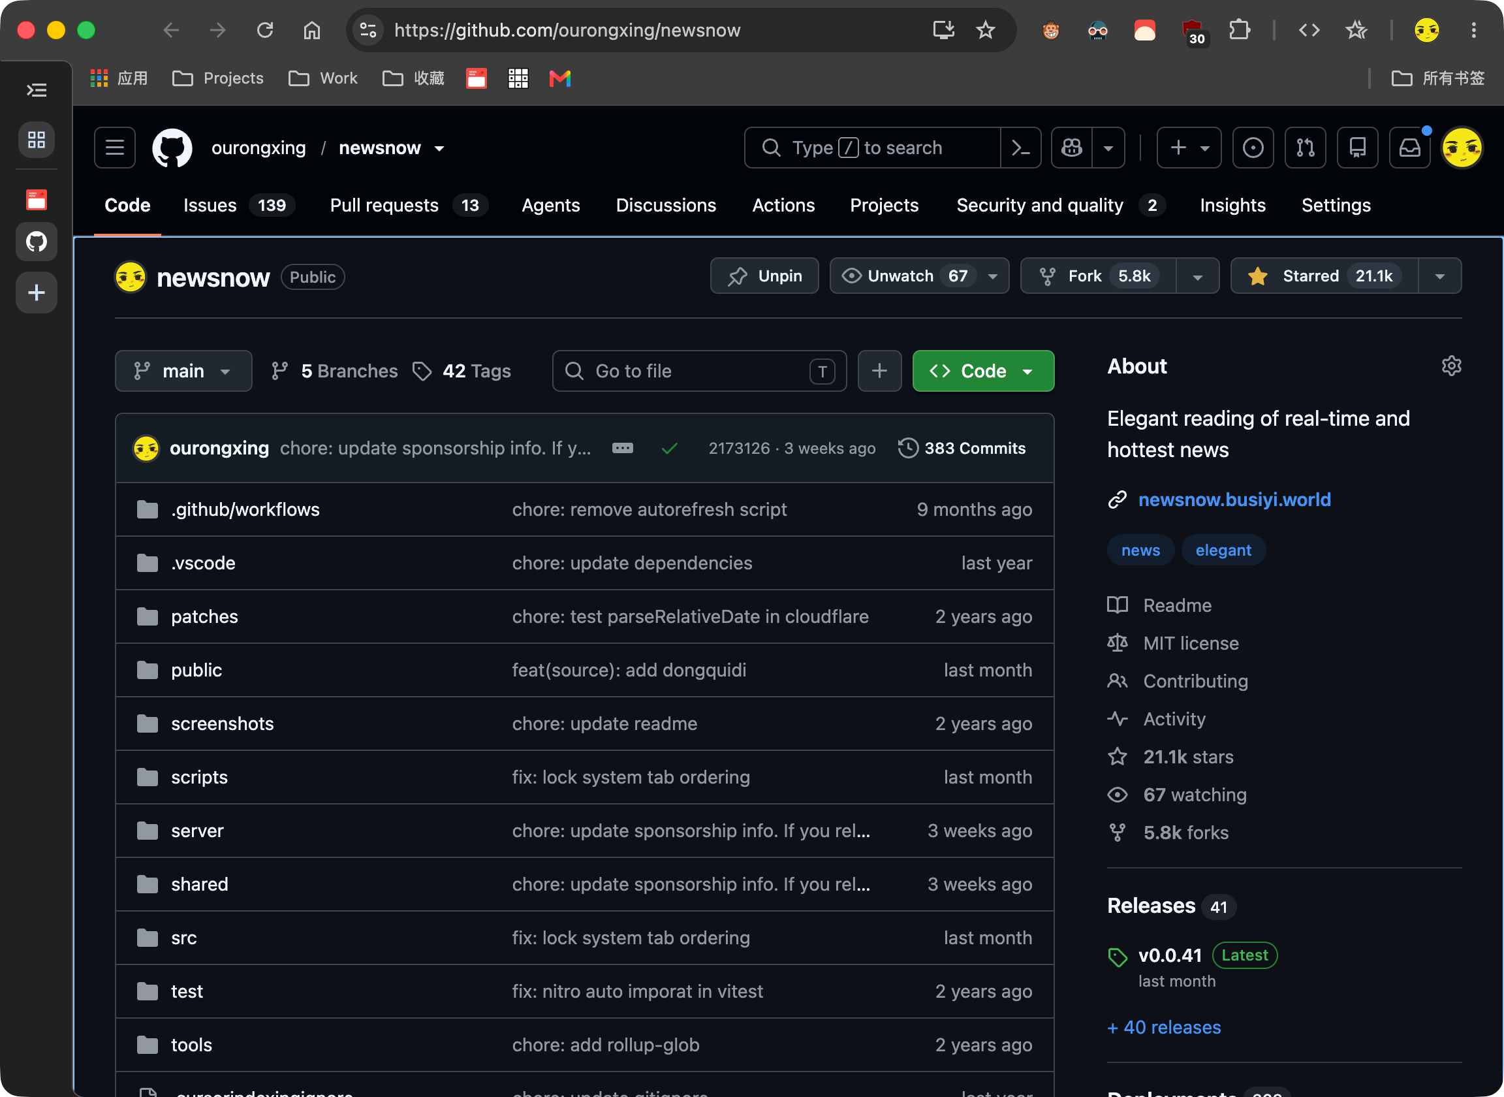Open the Projects bookmarks folder
This screenshot has width=1504, height=1097.
coord(218,78)
